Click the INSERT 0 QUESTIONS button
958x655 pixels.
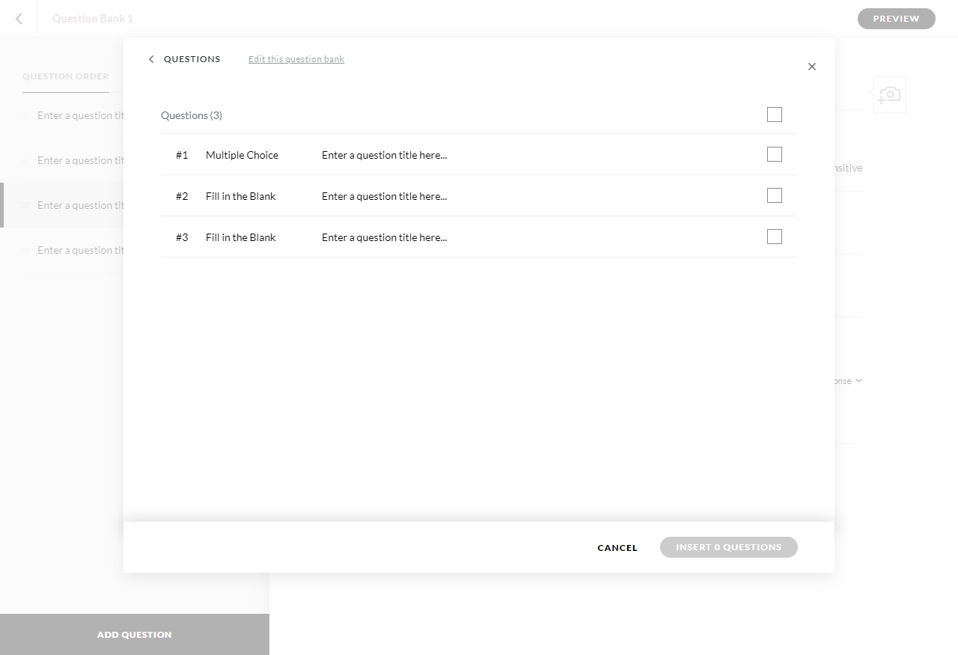coord(728,546)
